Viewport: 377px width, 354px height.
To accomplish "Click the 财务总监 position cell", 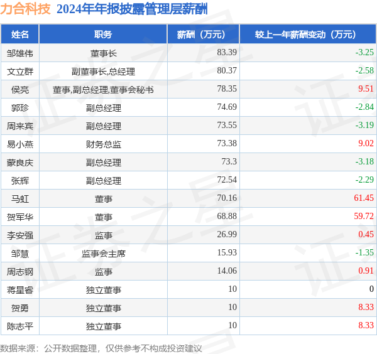I will 104,144.
